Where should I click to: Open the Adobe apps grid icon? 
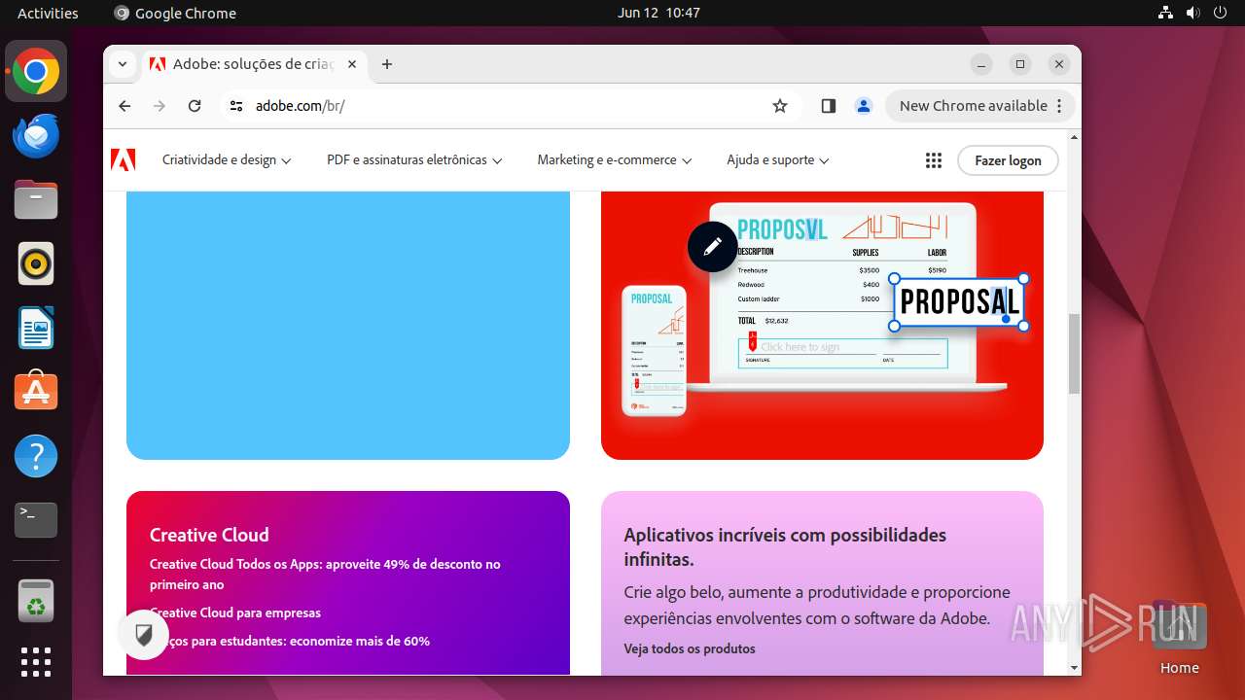pyautogui.click(x=934, y=160)
